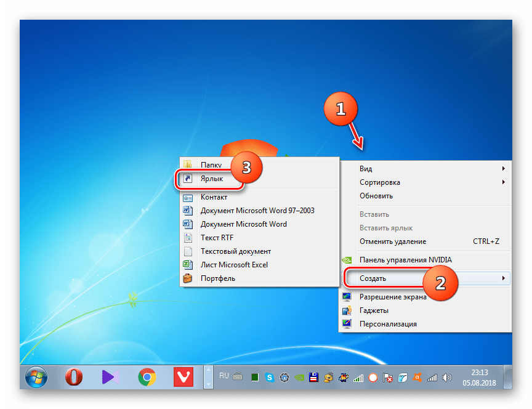Click the Ярлык shortcut icon in the submenu

tap(188, 179)
